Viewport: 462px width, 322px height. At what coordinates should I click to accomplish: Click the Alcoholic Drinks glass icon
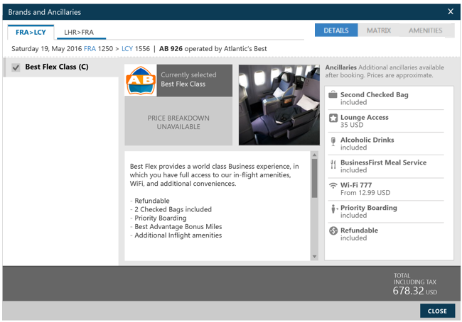(333, 141)
